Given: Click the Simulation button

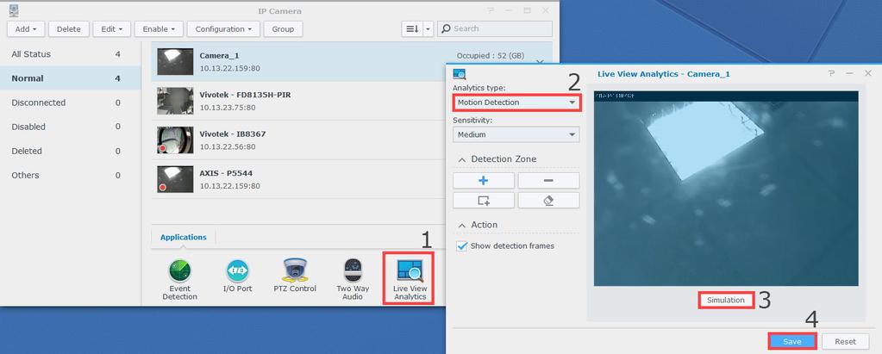Looking at the screenshot, I should point(726,300).
